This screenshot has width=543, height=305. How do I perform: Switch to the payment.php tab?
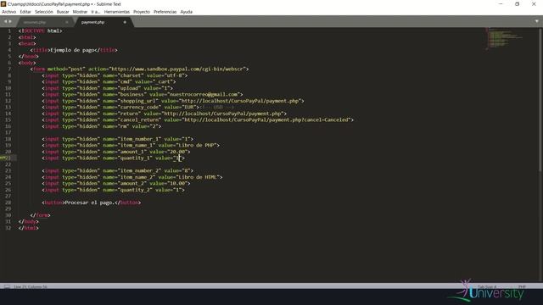pyautogui.click(x=92, y=22)
